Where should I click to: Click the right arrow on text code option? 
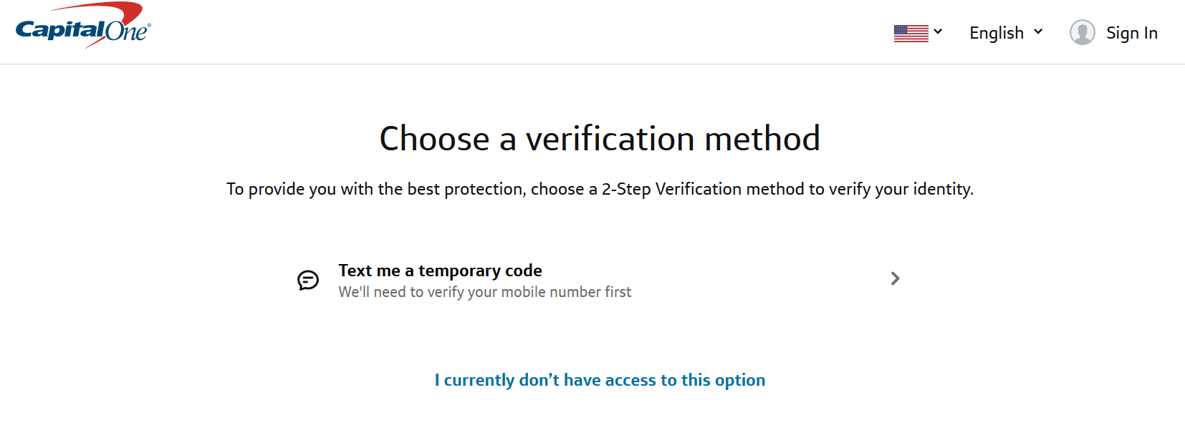895,278
